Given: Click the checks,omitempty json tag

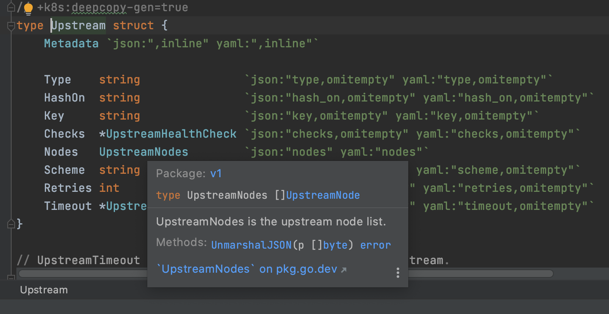Looking at the screenshot, I should coord(326,134).
